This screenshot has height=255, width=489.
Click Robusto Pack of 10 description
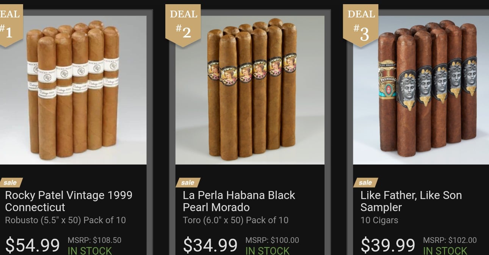tap(65, 220)
